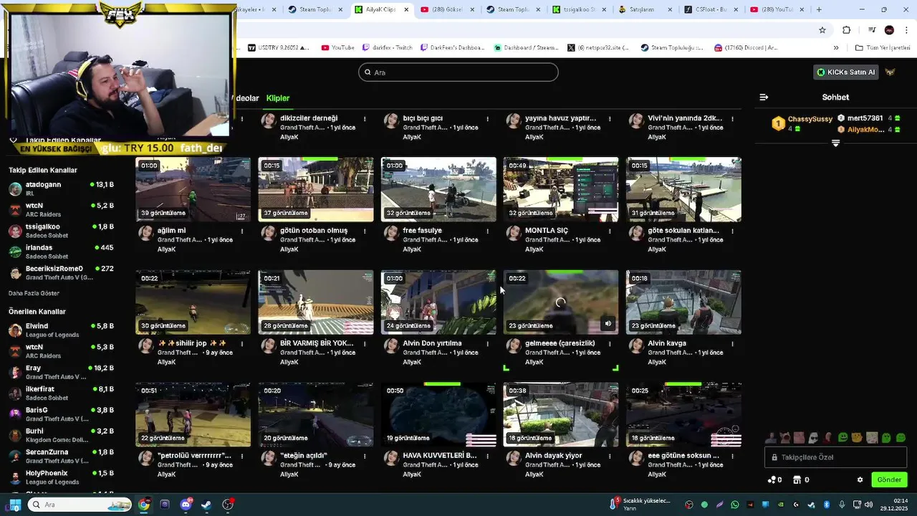
Task: Open chat settings gear icon
Action: (860, 479)
